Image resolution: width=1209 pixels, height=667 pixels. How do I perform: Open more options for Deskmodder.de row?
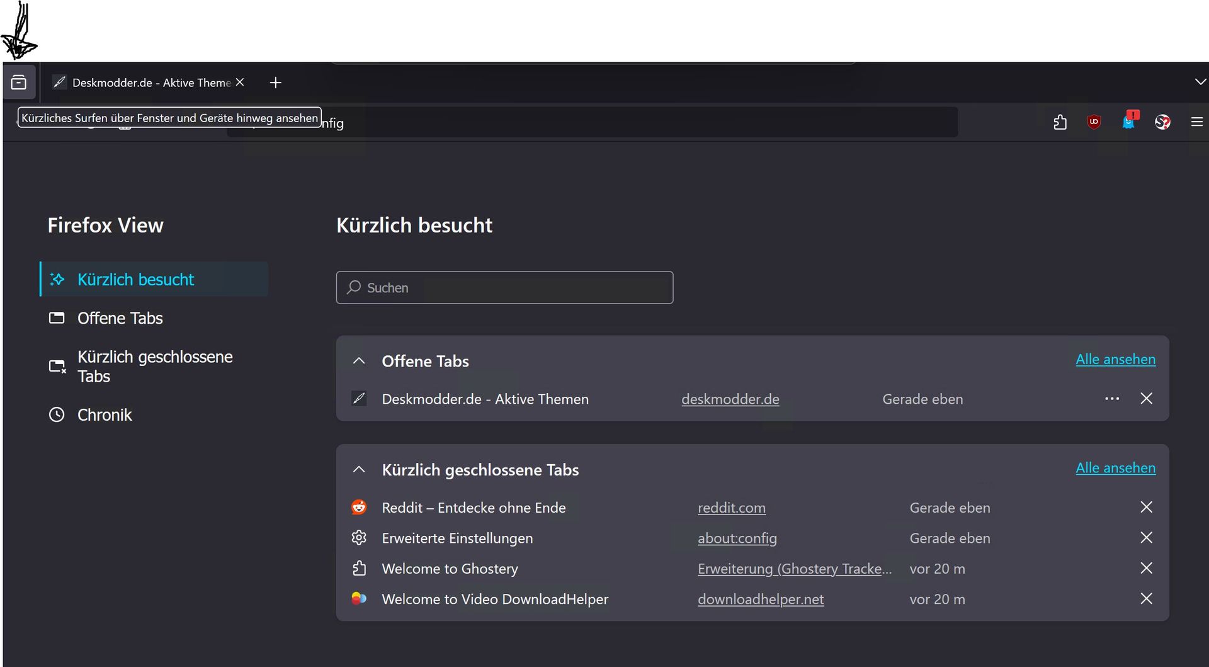point(1111,399)
